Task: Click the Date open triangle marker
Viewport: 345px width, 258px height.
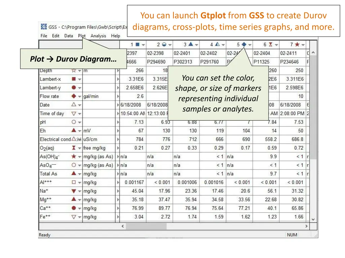Action: tap(74, 104)
